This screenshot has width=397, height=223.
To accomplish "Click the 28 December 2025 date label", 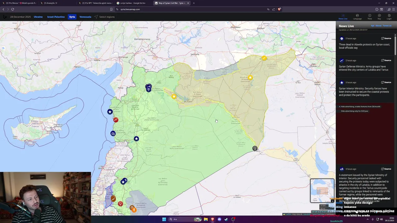I will pos(20,17).
